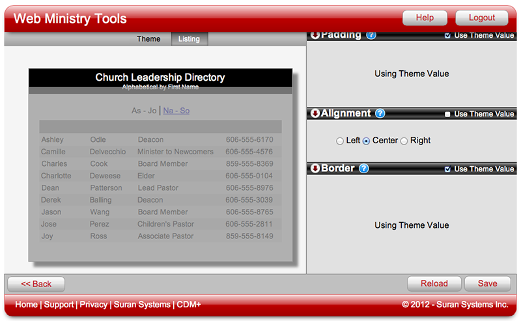Uncheck Use Theme Value for Padding
The height and width of the screenshot is (321, 521).
point(447,36)
